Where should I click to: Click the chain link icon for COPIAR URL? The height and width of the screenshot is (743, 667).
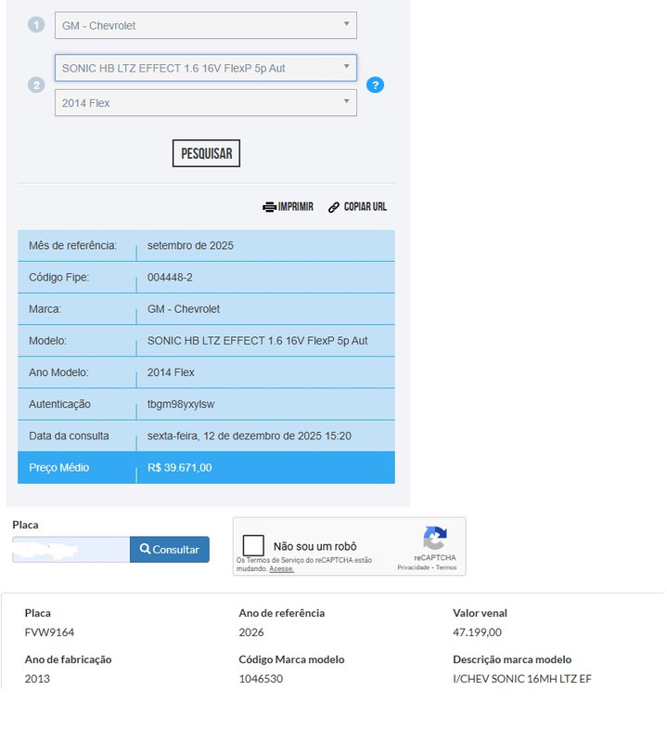[335, 207]
